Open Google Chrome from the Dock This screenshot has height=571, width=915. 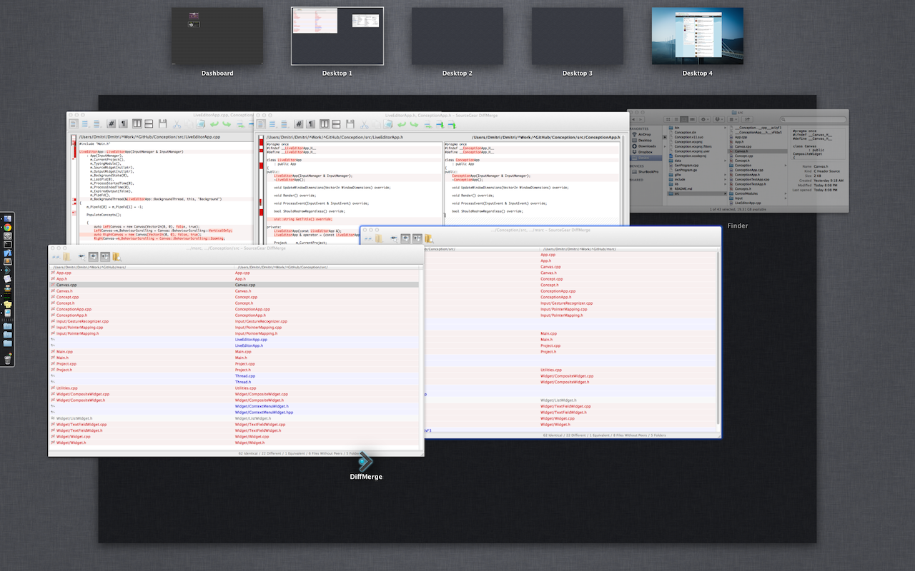tap(8, 228)
